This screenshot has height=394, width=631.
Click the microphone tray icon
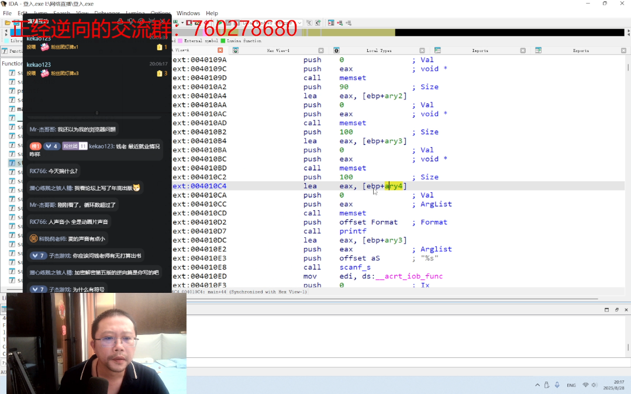[557, 385]
